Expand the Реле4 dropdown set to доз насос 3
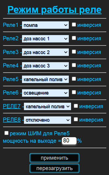This screenshot has height=175, width=109. pos(45,66)
